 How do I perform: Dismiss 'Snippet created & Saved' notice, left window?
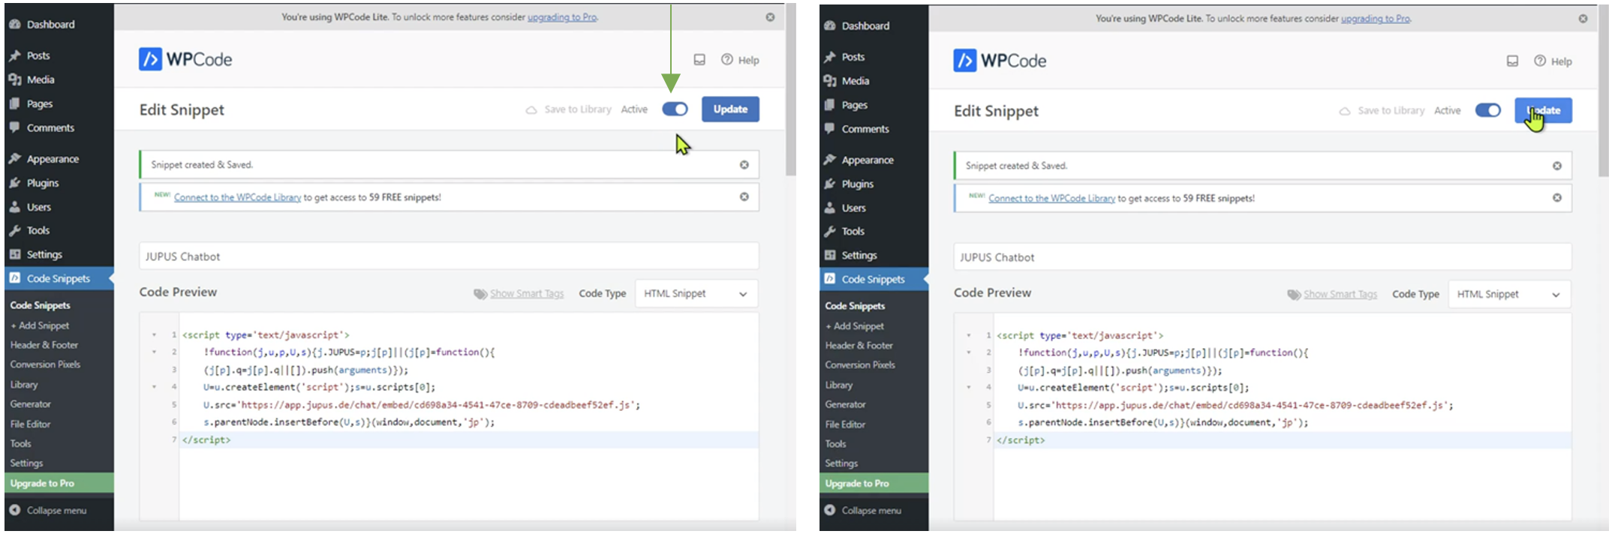(x=744, y=165)
